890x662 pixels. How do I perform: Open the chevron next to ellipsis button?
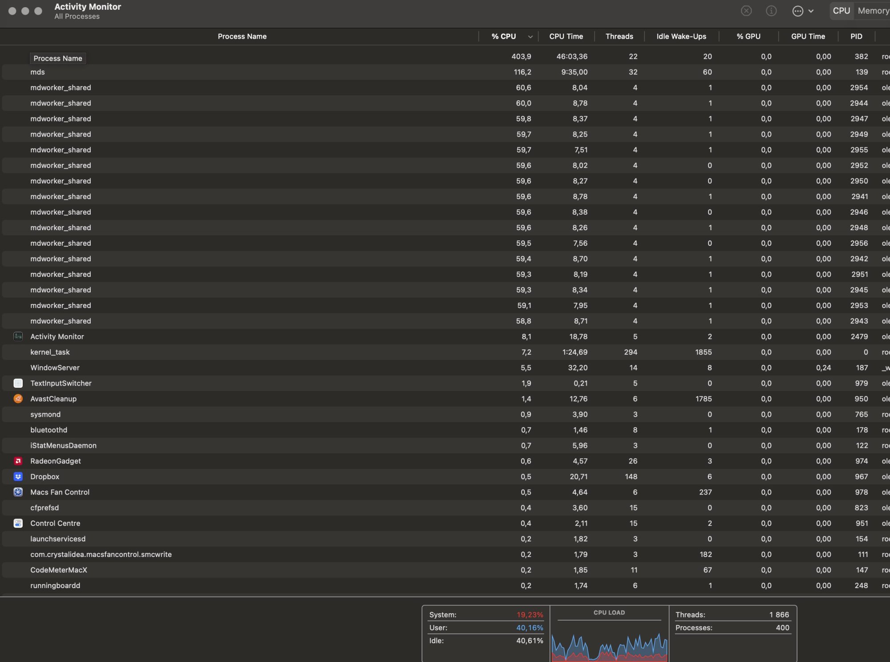[x=811, y=11]
